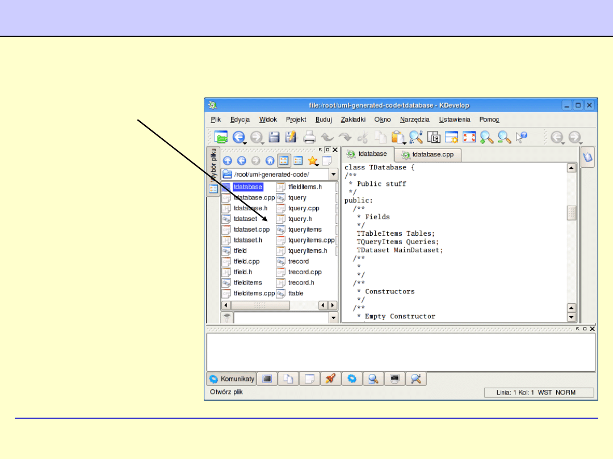The height and width of the screenshot is (459, 613).
Task: Toggle the short icon view in file selector
Action: [x=284, y=160]
